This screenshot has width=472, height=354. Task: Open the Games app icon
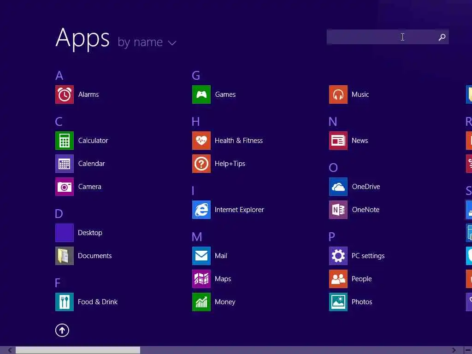(x=201, y=94)
